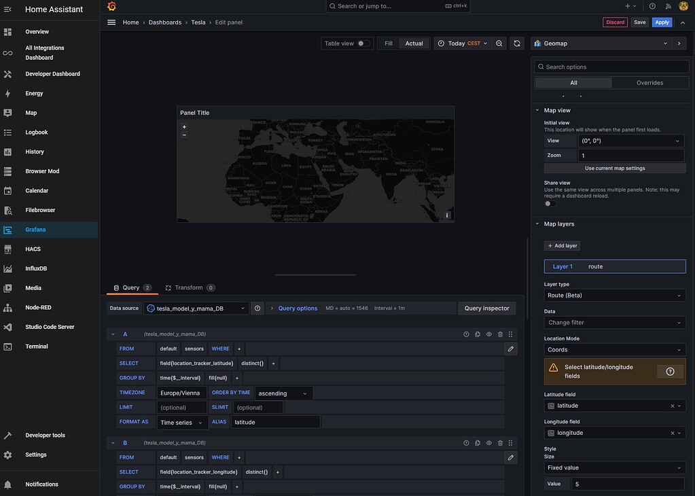Click the refresh dashboard icon
Viewport: 695px width, 496px height.
(x=516, y=42)
